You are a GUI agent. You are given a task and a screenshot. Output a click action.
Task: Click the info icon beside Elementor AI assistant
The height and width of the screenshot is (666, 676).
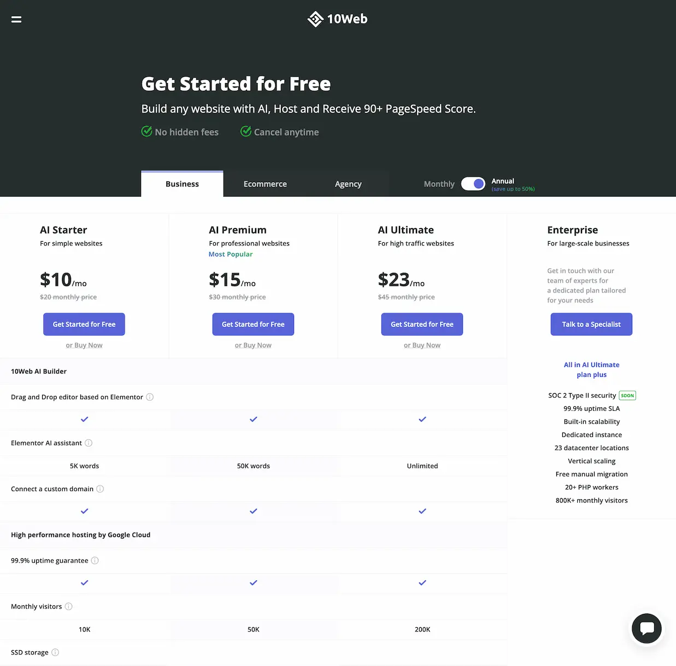[x=89, y=443]
